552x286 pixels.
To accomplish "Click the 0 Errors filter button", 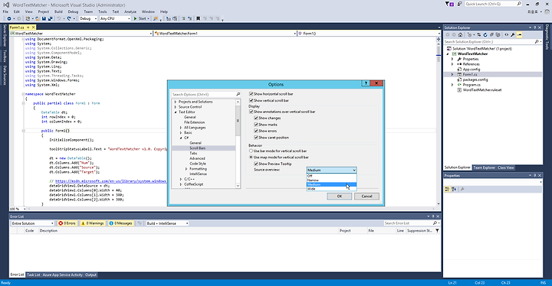I will 67,223.
